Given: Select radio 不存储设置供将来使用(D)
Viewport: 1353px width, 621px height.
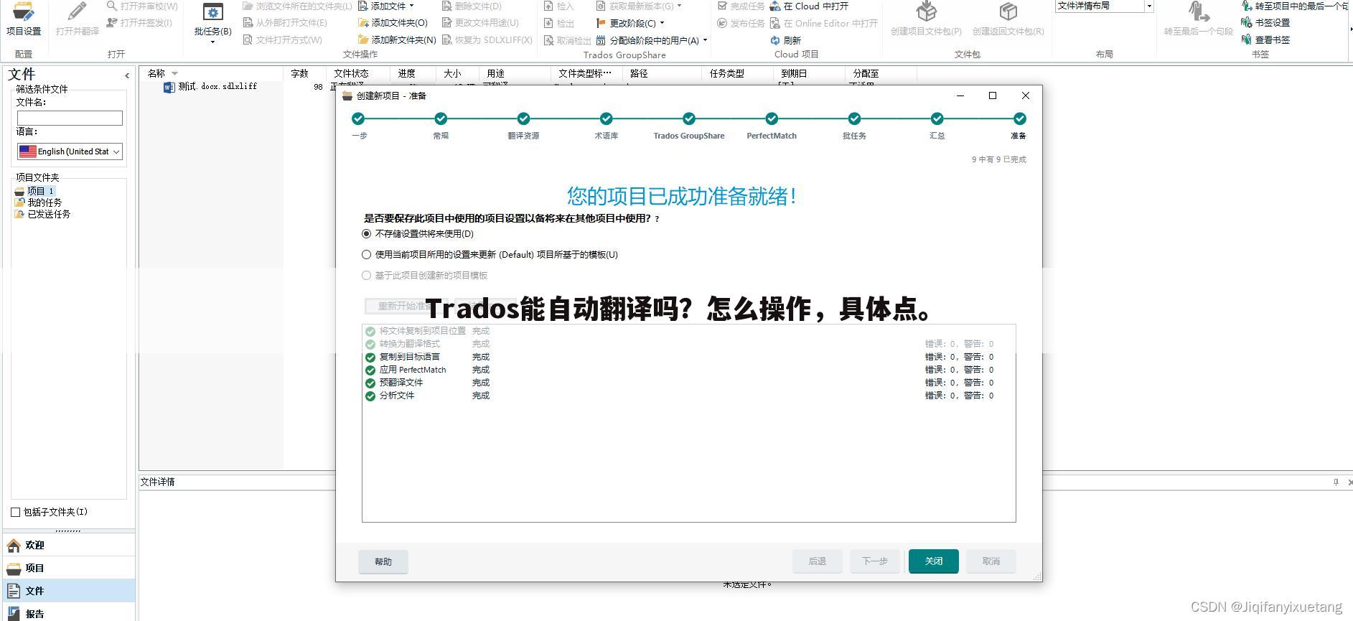Looking at the screenshot, I should click(367, 234).
